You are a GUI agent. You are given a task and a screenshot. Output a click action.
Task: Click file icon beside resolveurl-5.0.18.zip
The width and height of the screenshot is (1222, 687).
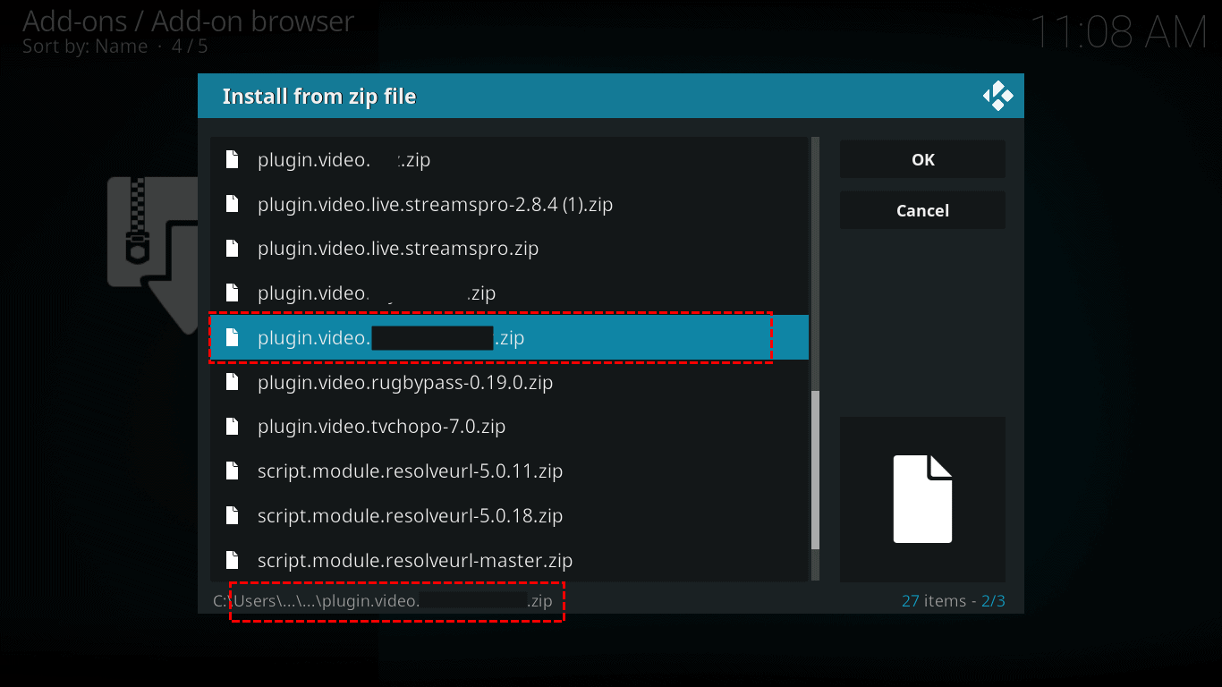[233, 516]
